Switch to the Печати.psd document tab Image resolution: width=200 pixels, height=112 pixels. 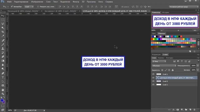pos(23,11)
